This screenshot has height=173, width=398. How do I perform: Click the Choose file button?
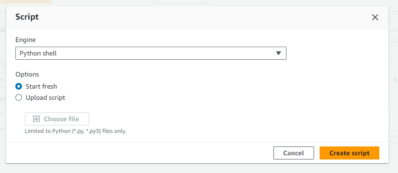[57, 119]
